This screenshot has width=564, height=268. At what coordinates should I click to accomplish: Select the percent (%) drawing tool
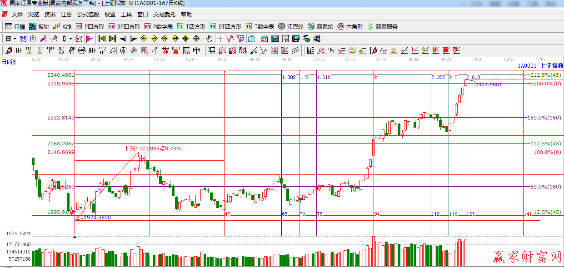click(x=331, y=50)
